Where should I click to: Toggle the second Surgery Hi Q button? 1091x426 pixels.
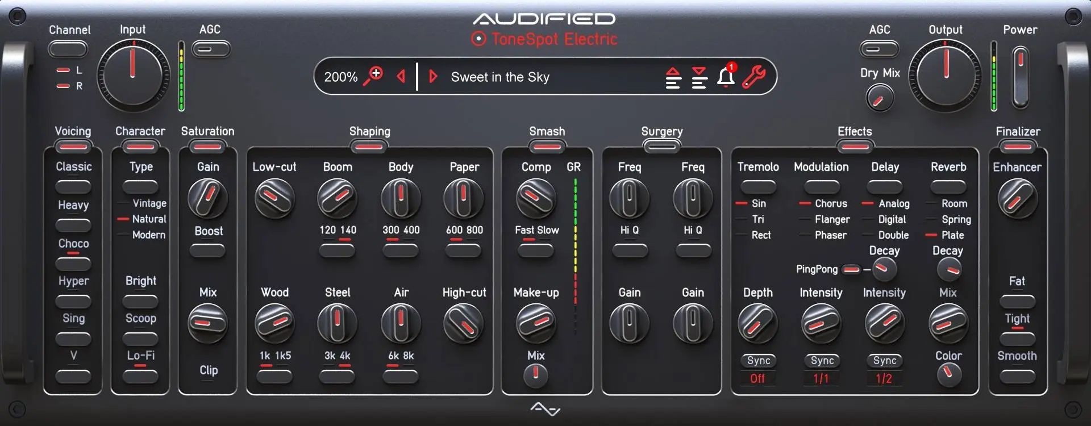pos(693,250)
